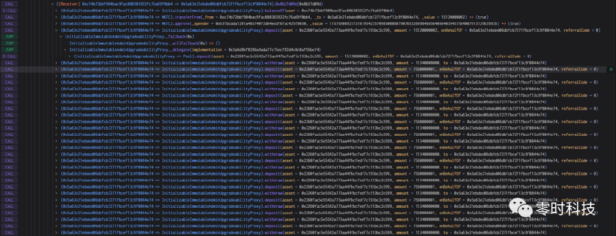Click JUMP badge for _fallback row
The width and height of the screenshot is (616, 236).
[x=9, y=37]
